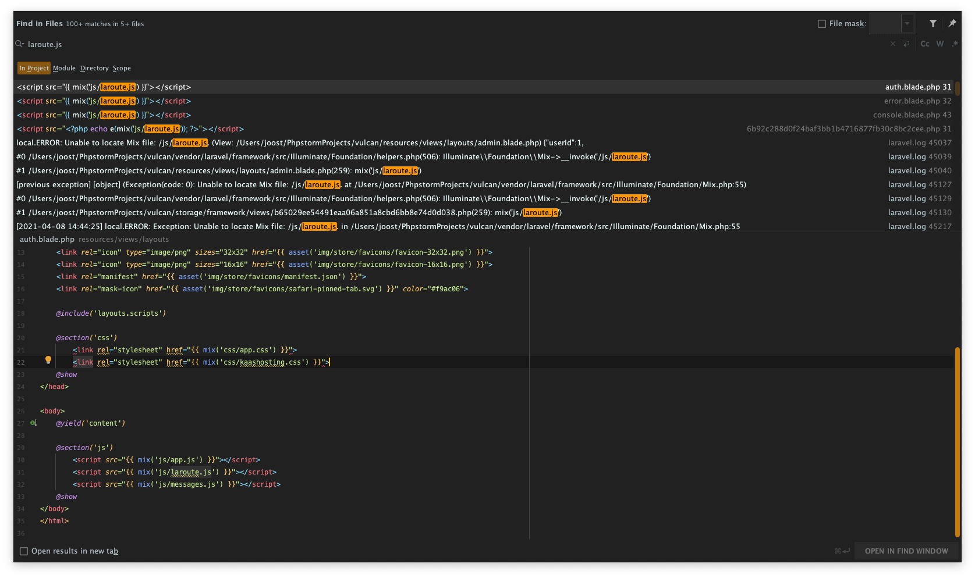This screenshot has height=578, width=975.
Task: Toggle the Words (W) search option
Action: [x=940, y=44]
